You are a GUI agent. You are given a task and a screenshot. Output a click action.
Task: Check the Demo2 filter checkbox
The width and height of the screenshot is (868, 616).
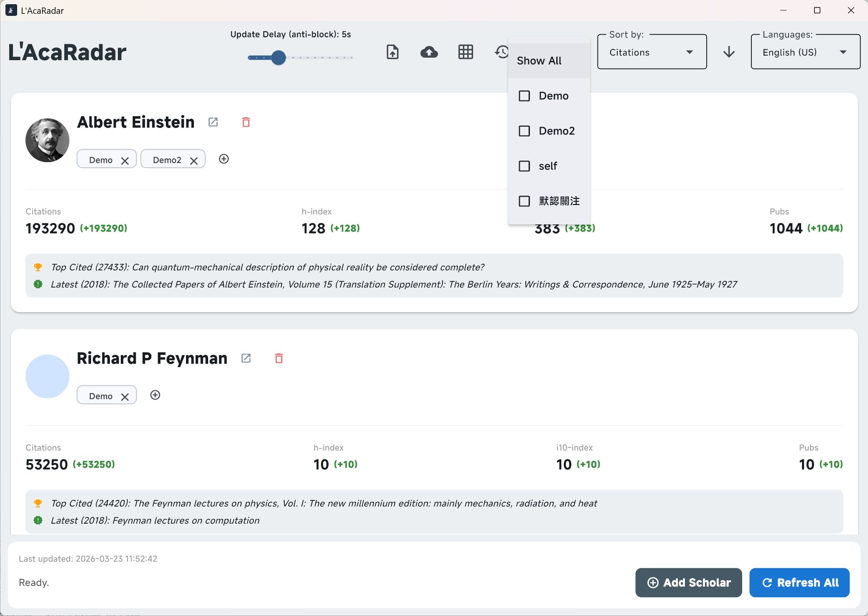[524, 131]
